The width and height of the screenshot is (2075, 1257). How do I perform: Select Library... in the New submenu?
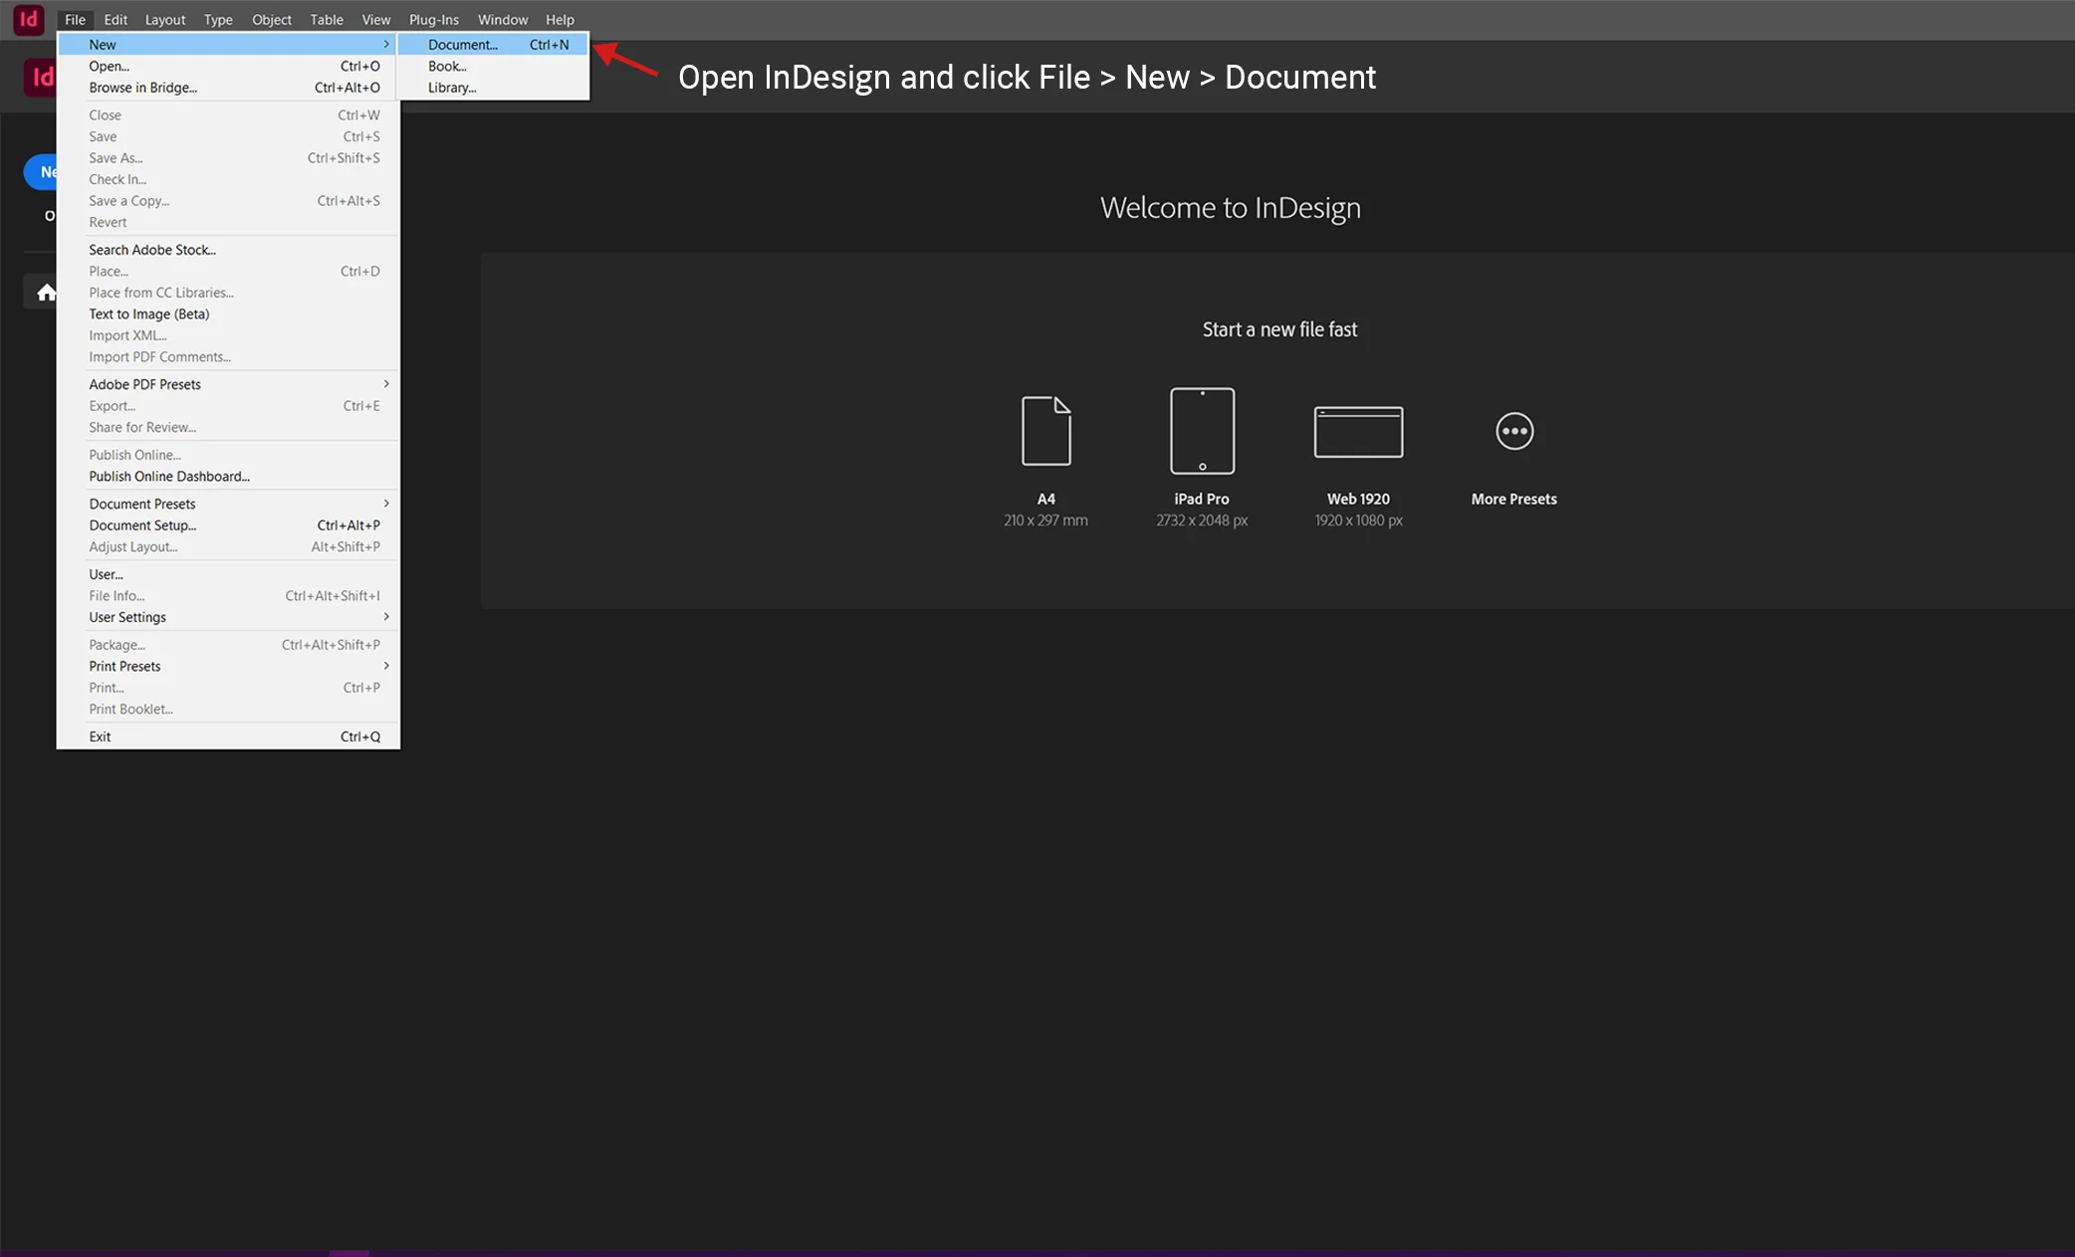(452, 88)
